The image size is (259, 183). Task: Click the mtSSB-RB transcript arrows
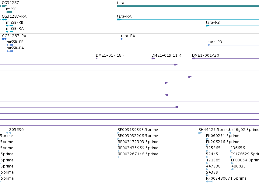(9, 26)
